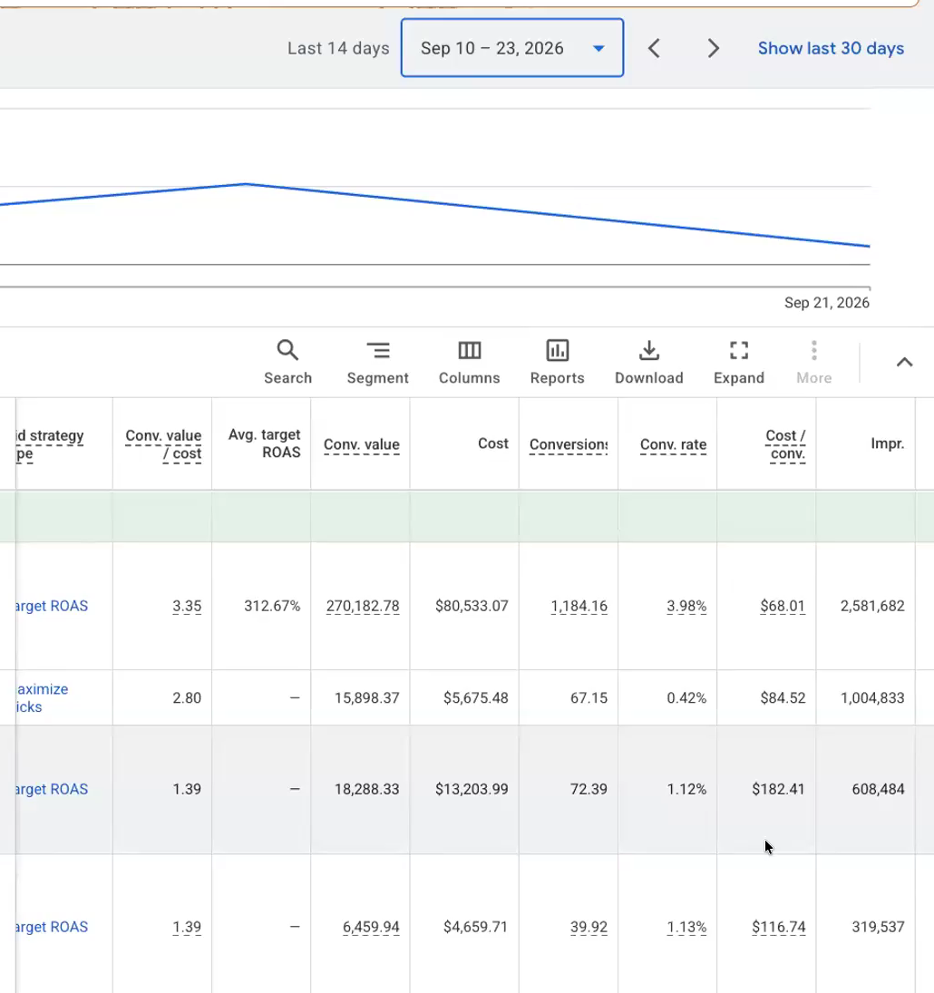Sort by Conv. rate column header

point(673,444)
